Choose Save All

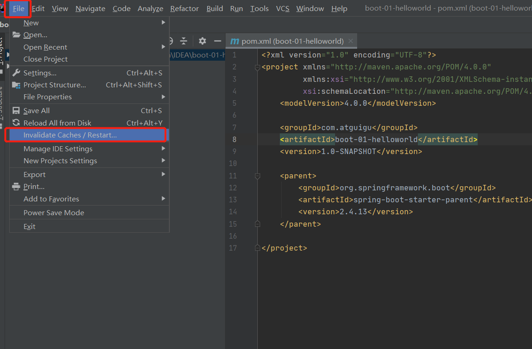[89, 110]
